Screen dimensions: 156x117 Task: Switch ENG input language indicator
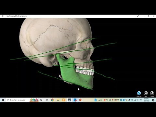tap(141, 100)
